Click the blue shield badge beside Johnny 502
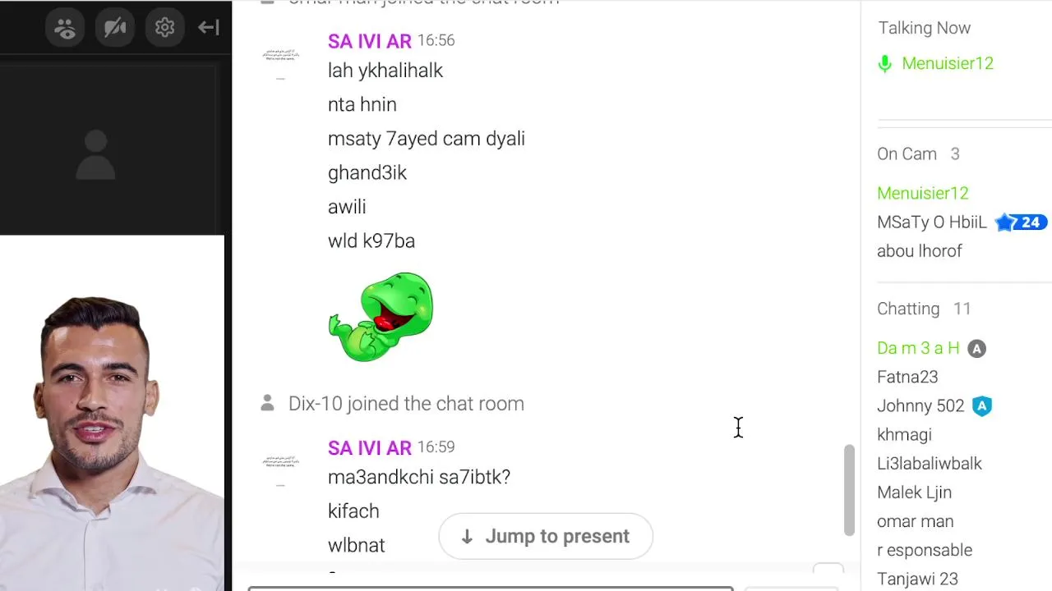Screen dimensions: 1052x591 [x=982, y=406]
